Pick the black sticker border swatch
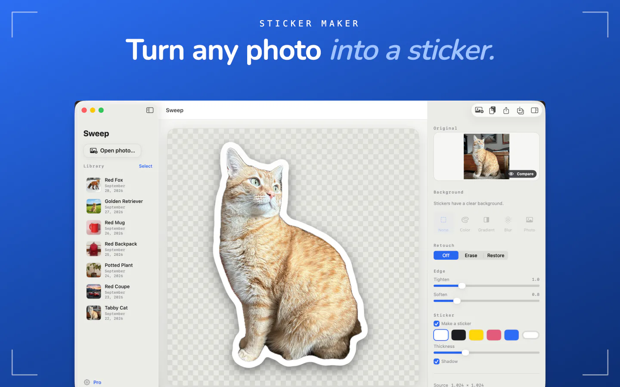Viewport: 620px width, 387px height. tap(459, 335)
